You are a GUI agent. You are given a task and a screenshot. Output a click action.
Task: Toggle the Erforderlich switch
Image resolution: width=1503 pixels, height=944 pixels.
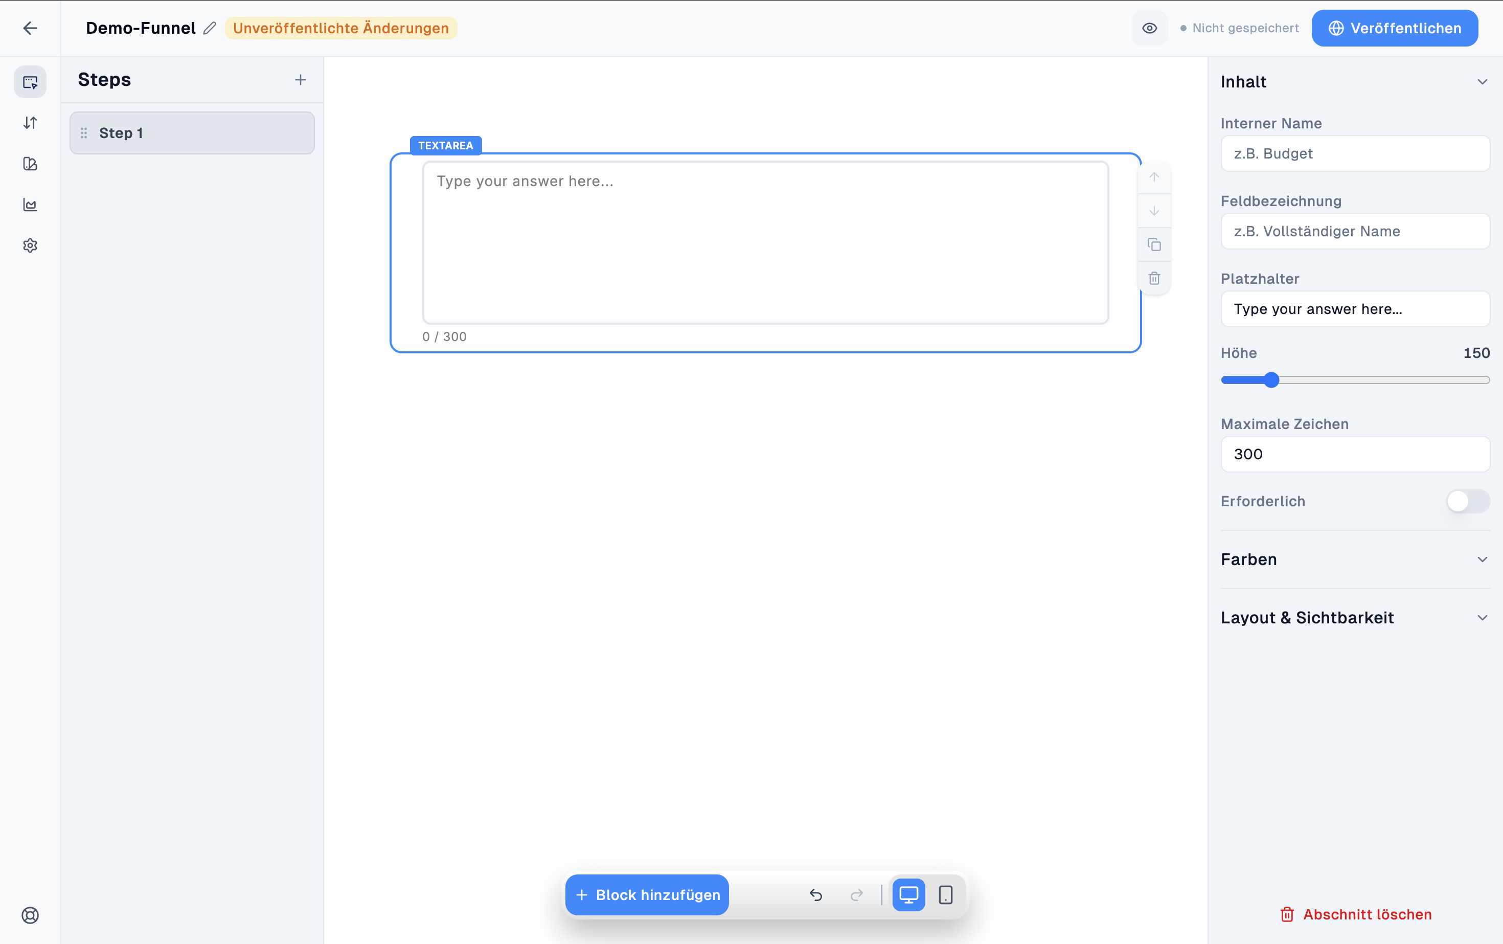pos(1467,501)
